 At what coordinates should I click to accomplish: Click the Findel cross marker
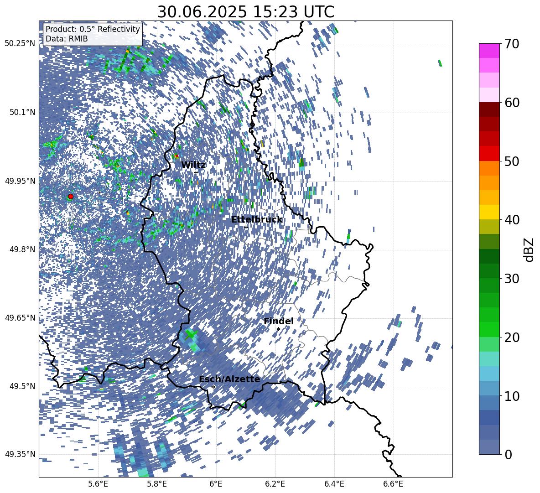(x=278, y=329)
